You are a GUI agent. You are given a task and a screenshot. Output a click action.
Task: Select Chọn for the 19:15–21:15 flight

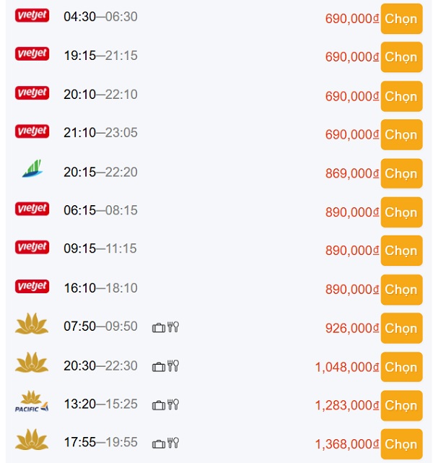(401, 57)
